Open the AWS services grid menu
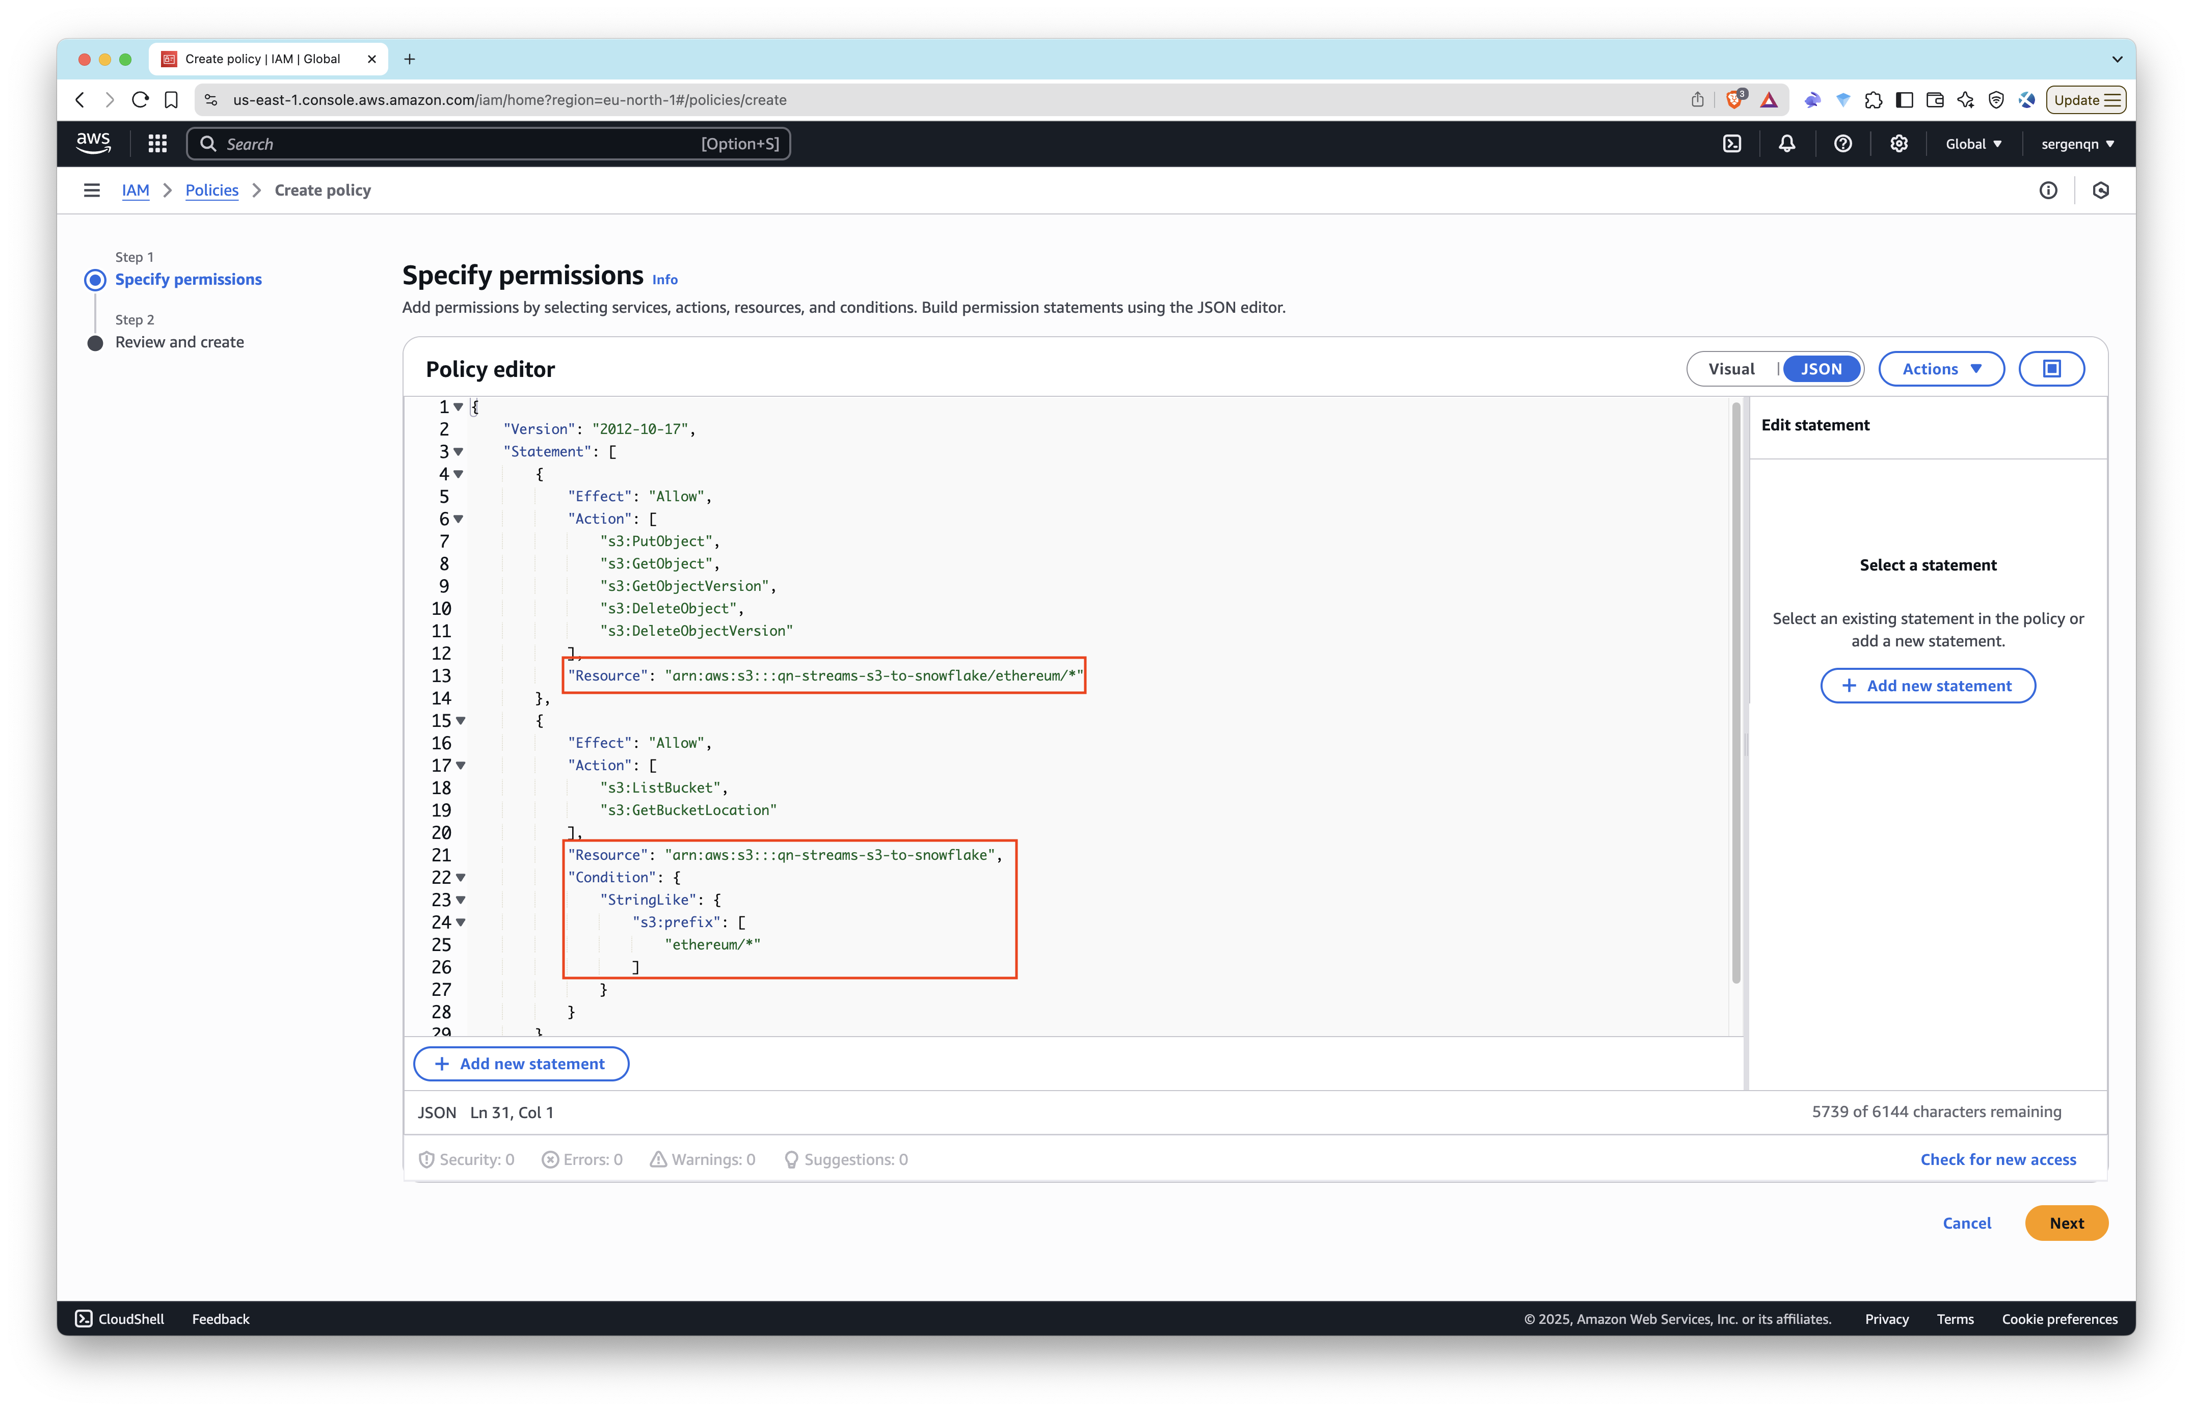Screen dimensions: 2193x1411 coord(157,144)
